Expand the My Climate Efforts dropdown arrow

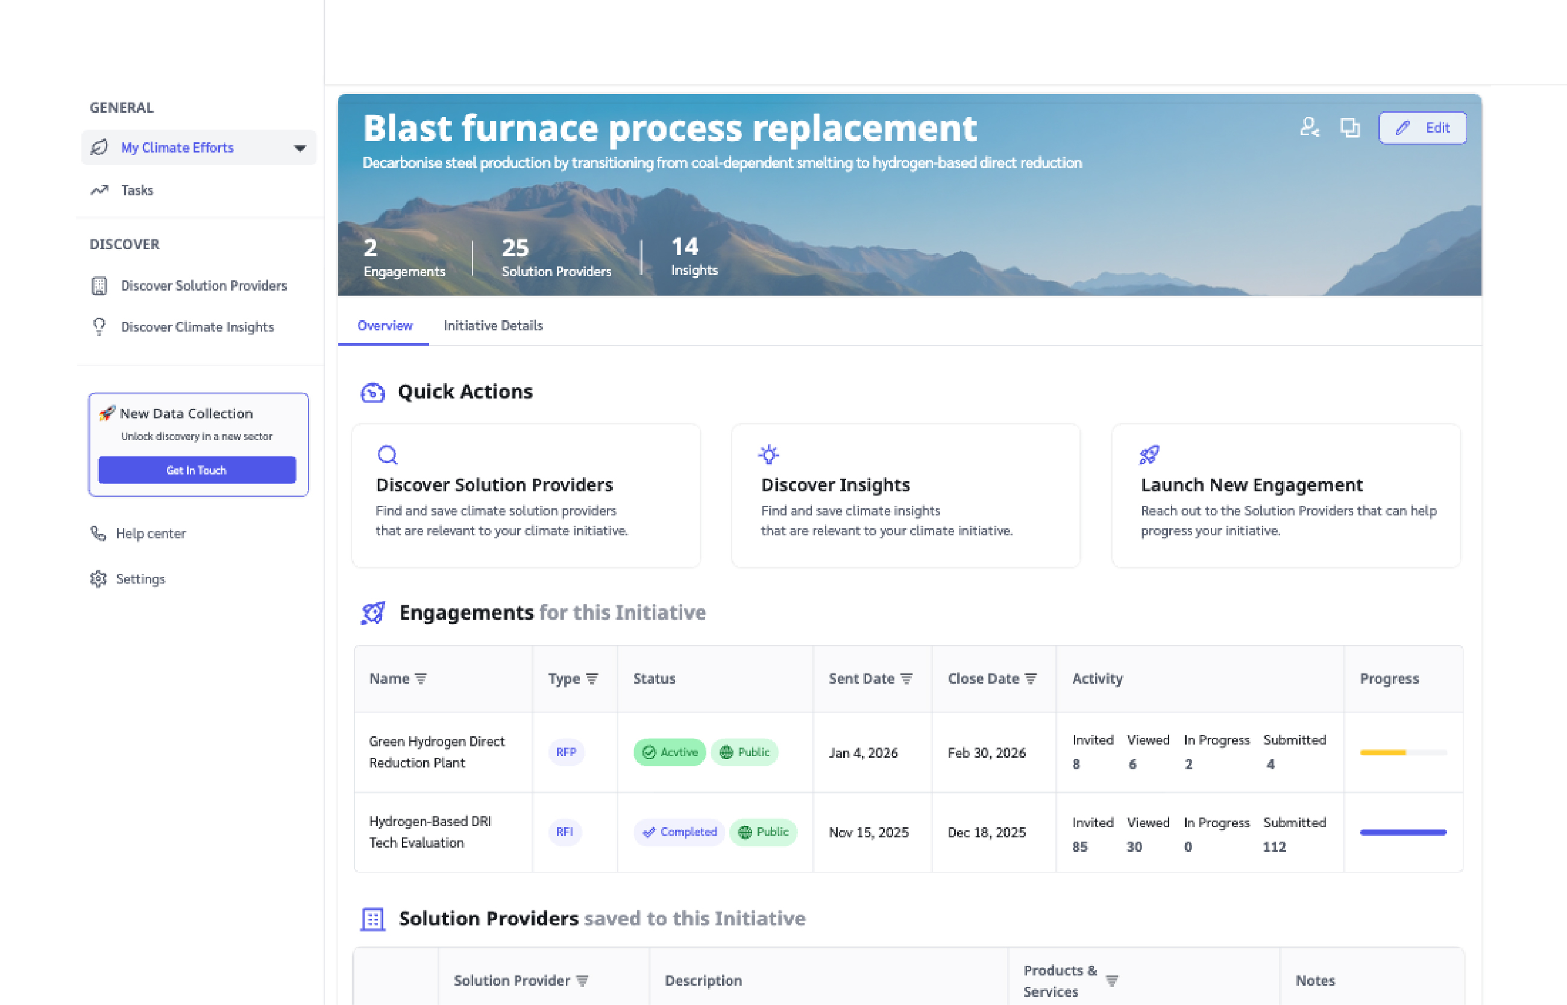[x=300, y=148]
